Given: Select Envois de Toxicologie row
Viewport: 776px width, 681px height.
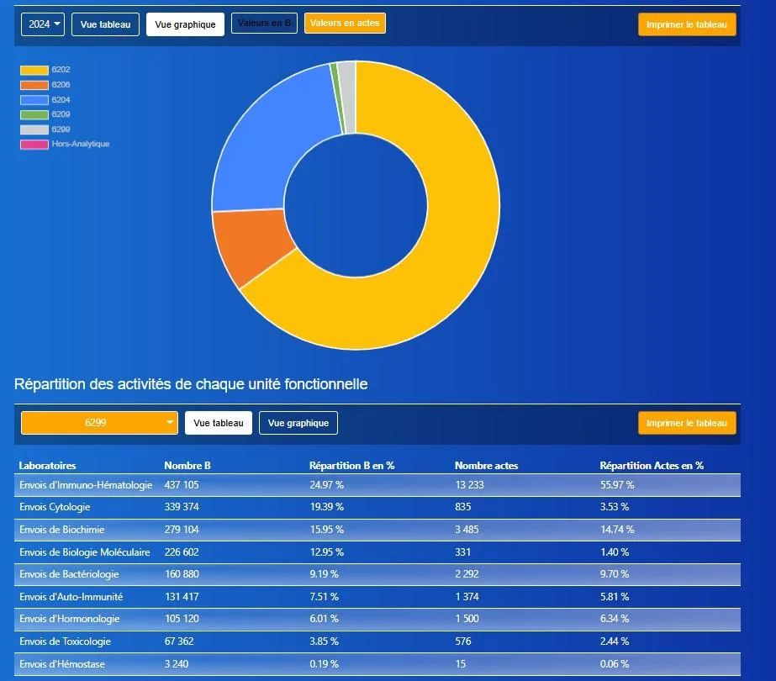Looking at the screenshot, I should point(377,641).
